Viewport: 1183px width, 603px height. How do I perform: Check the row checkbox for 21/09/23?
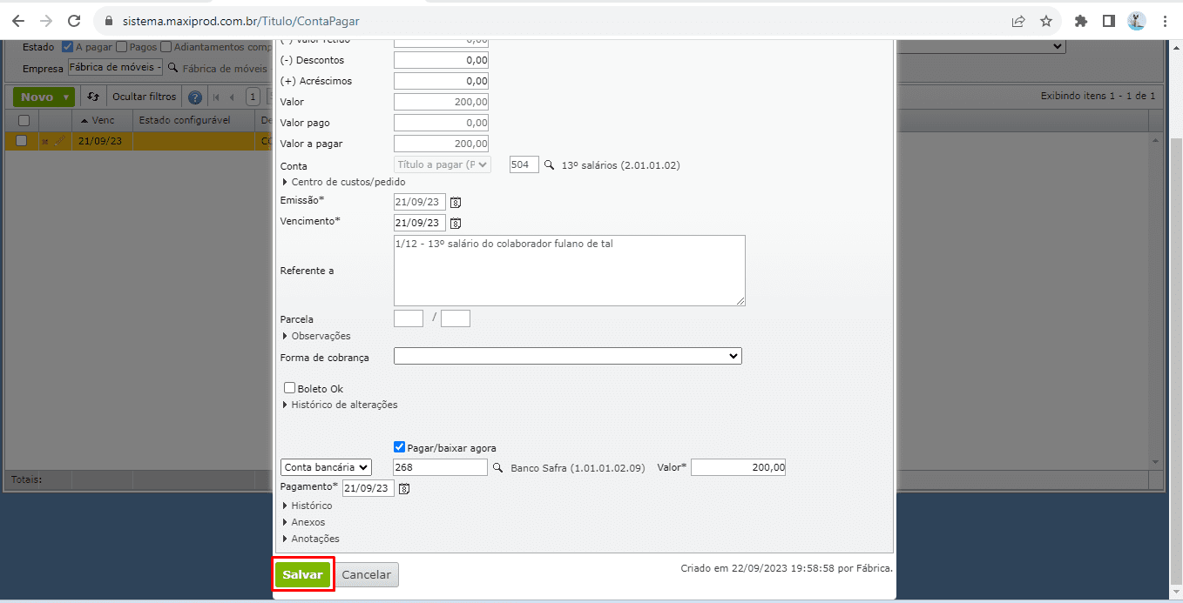tap(22, 141)
